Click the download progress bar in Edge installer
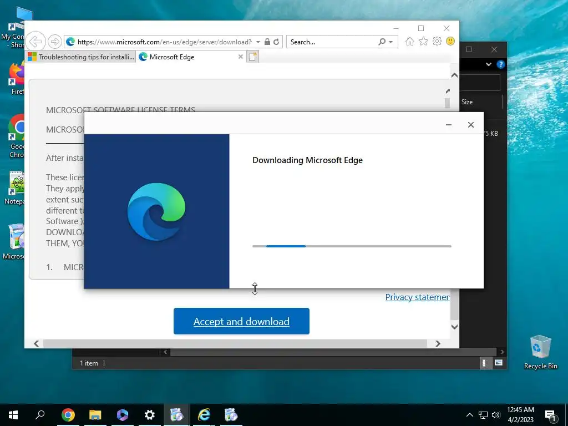The height and width of the screenshot is (426, 568). [x=352, y=246]
